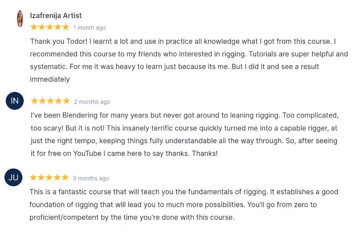
Task: Click the IN reviewer avatar circle
Action: (x=15, y=101)
